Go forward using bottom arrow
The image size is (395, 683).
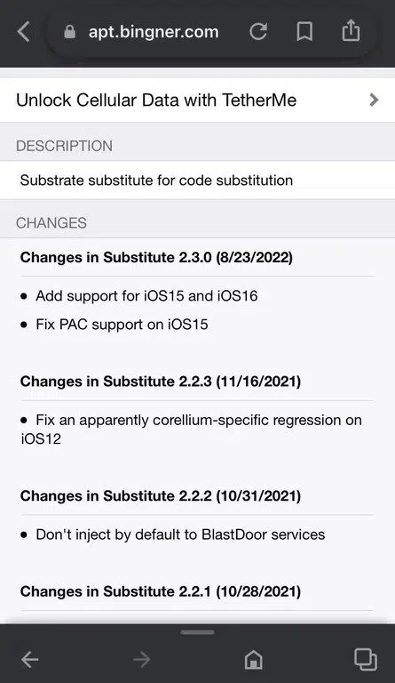tap(142, 660)
